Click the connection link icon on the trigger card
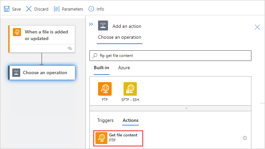The image size is (265, 149). coord(70,48)
